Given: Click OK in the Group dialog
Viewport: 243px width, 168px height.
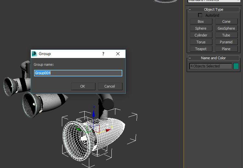Looking at the screenshot, I should point(83,86).
